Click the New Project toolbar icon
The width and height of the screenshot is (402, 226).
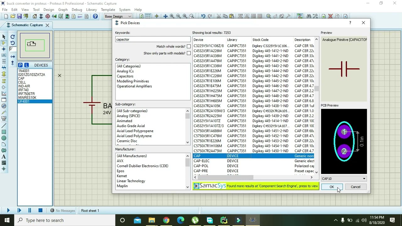coord(6,16)
